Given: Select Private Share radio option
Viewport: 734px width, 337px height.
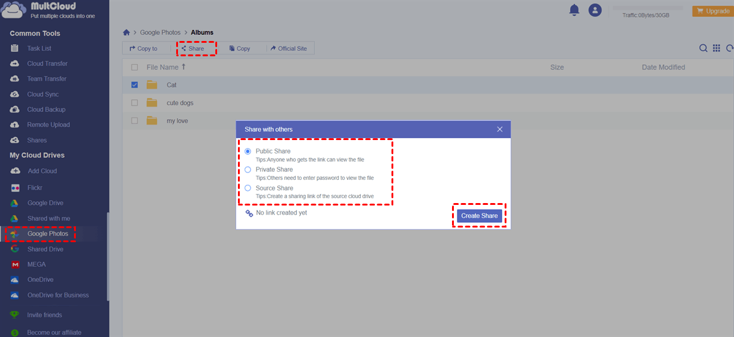Looking at the screenshot, I should click(248, 169).
